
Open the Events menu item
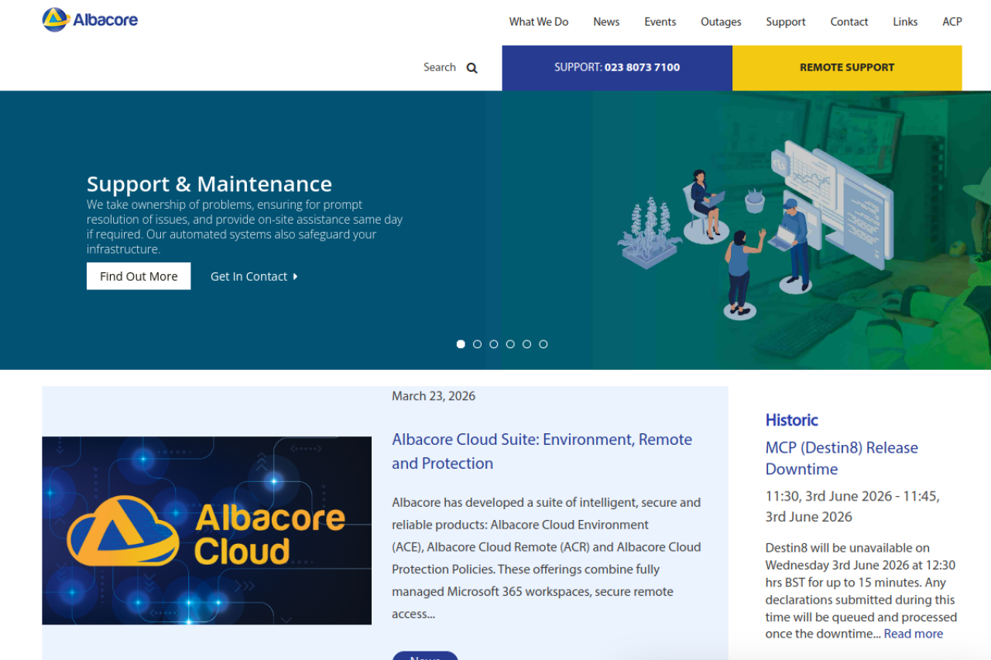point(660,22)
